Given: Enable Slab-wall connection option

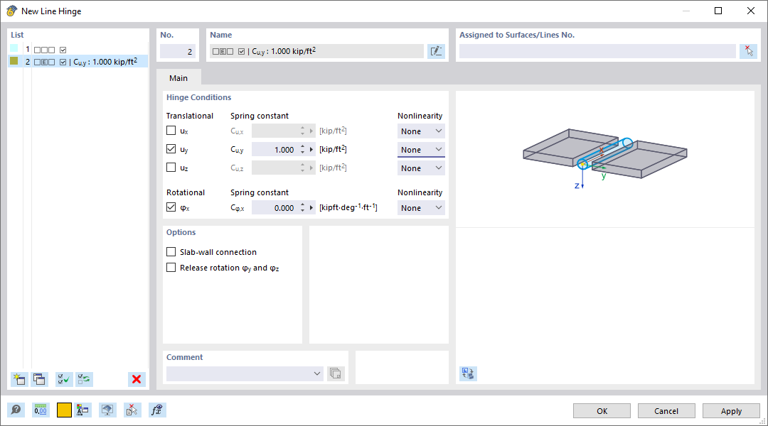Looking at the screenshot, I should [x=171, y=251].
